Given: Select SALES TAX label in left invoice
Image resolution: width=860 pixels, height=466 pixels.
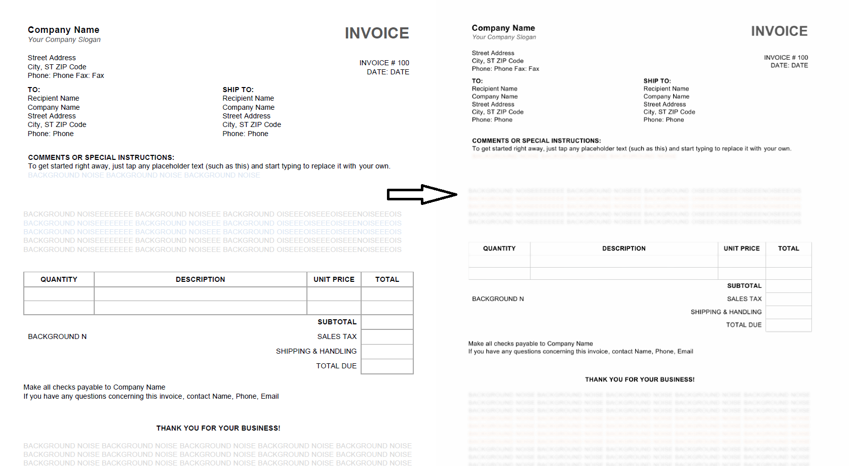Looking at the screenshot, I should coord(337,336).
